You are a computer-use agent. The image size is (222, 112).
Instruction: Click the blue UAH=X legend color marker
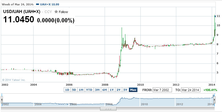click(x=38, y=4)
